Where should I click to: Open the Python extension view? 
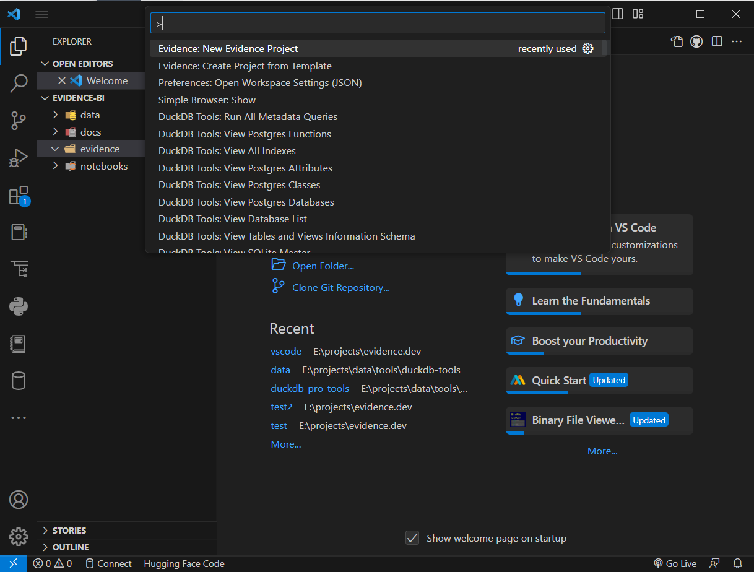19,306
